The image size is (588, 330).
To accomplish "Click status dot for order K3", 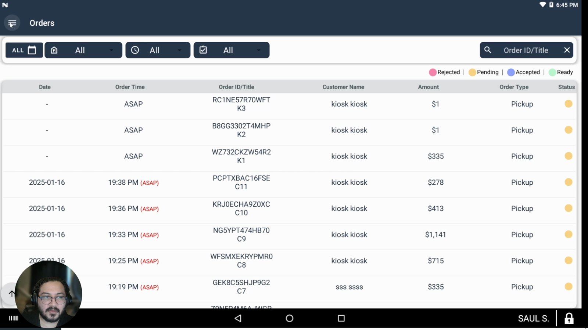I will [569, 104].
